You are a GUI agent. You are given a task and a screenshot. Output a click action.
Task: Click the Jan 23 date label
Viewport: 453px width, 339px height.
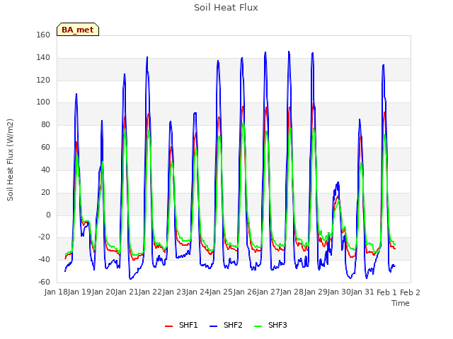point(174,292)
